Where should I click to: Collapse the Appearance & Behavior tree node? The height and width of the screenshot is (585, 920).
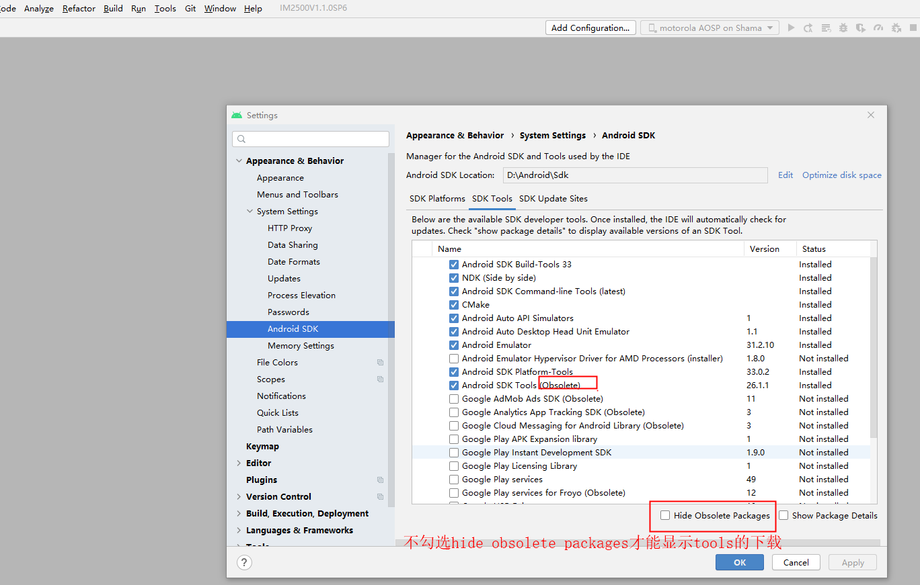pos(239,161)
